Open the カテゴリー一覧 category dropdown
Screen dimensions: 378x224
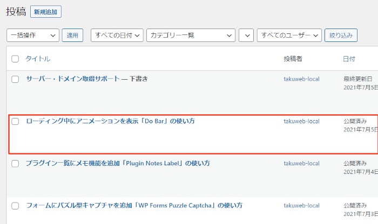coord(191,36)
